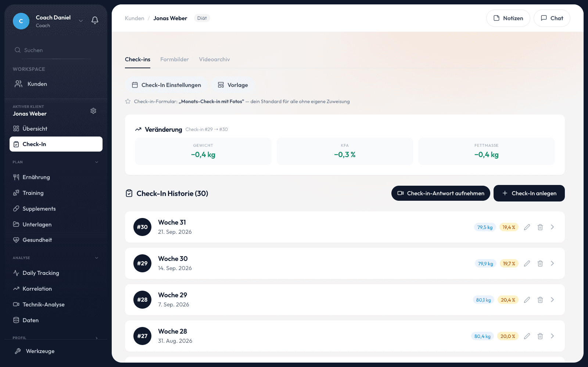
Task: Open the Notizen panel
Action: [x=508, y=18]
